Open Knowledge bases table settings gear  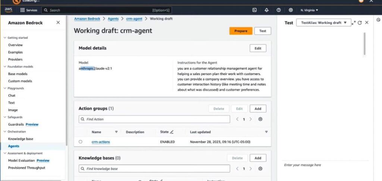260,169
